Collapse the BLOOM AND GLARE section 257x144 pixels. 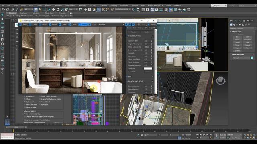[127, 81]
